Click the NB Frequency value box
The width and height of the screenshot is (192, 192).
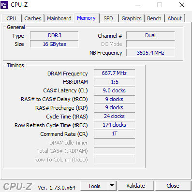pos(150,53)
